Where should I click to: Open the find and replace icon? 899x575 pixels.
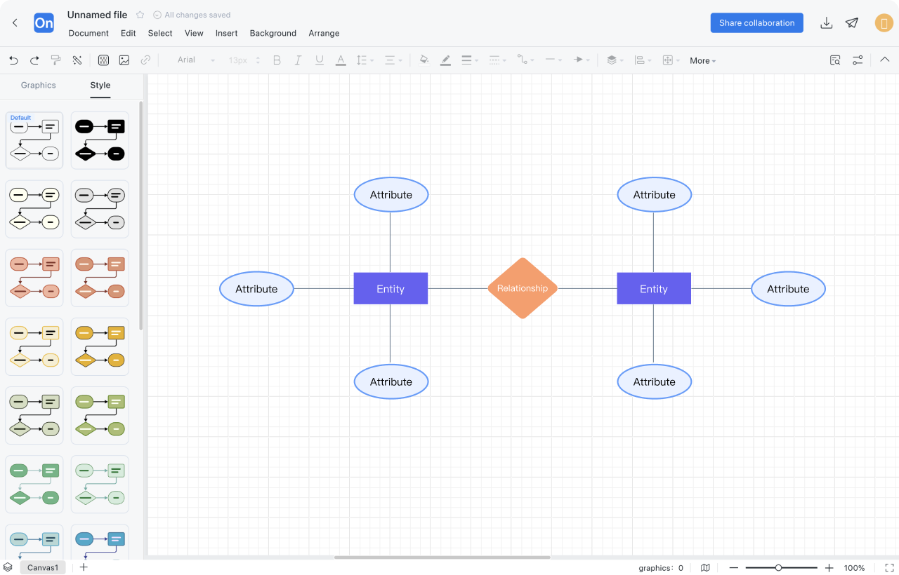tap(835, 60)
